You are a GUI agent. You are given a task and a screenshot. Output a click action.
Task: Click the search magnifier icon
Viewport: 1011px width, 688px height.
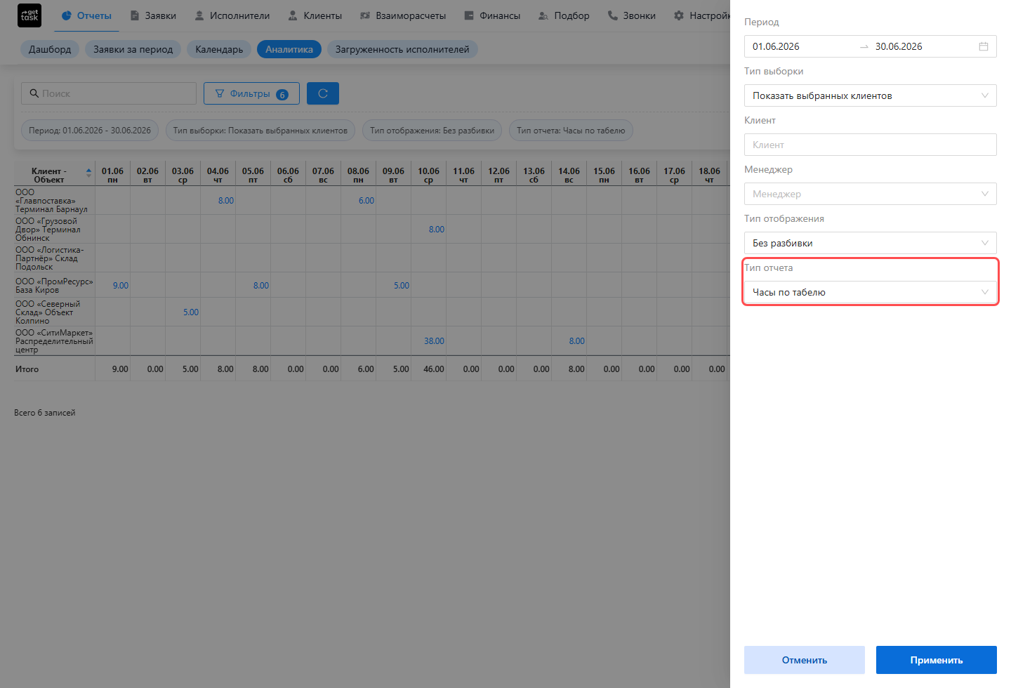pyautogui.click(x=34, y=93)
